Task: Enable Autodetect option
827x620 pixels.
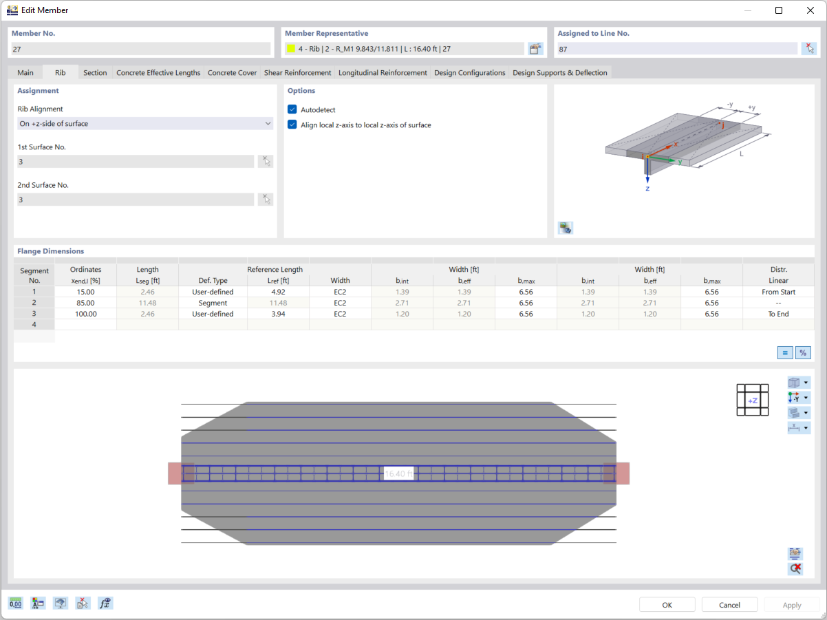Action: tap(292, 109)
